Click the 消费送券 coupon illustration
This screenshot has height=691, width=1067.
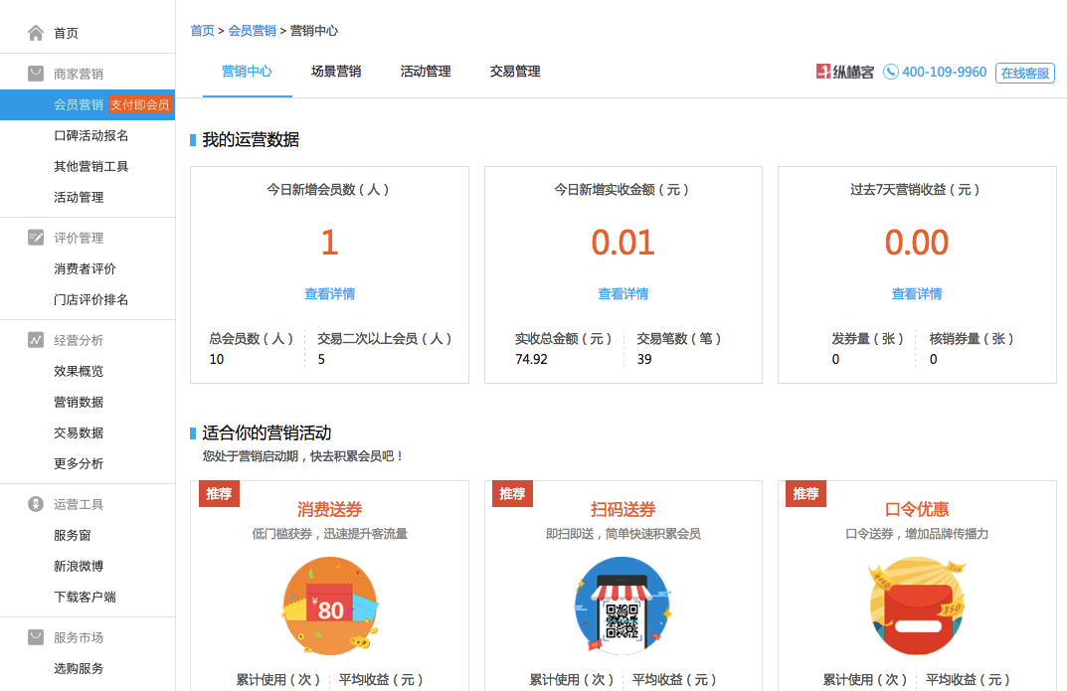point(329,605)
